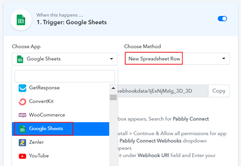The width and height of the screenshot is (241, 166).
Task: Click the GetResponse app icon
Action: (x=23, y=88)
